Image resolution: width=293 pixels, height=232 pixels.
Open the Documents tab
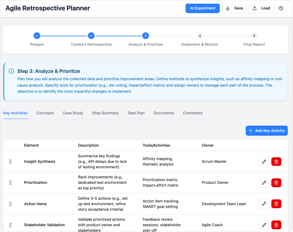(164, 113)
